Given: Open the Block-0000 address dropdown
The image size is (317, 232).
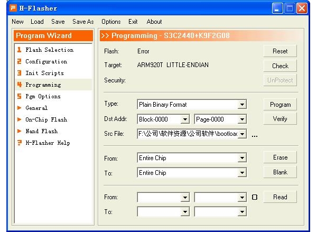Looking at the screenshot, I should click(x=184, y=119).
